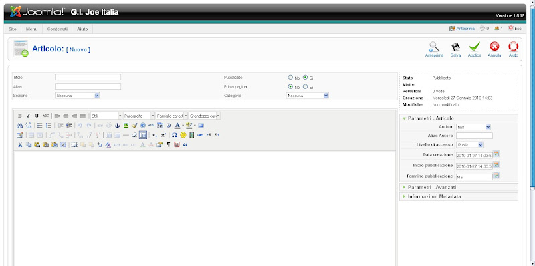Viewport: 535px width, 266px height.
Task: Insert an emoticon with the smiley icon
Action: (x=183, y=135)
